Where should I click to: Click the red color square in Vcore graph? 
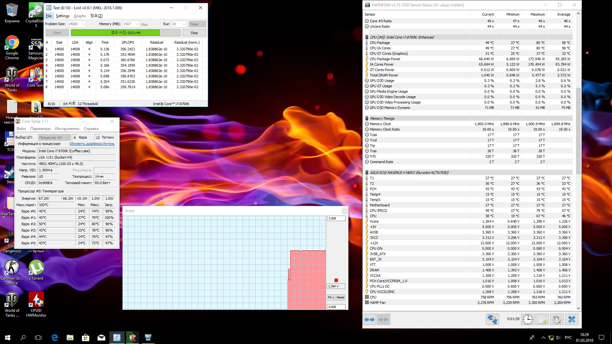click(x=336, y=280)
